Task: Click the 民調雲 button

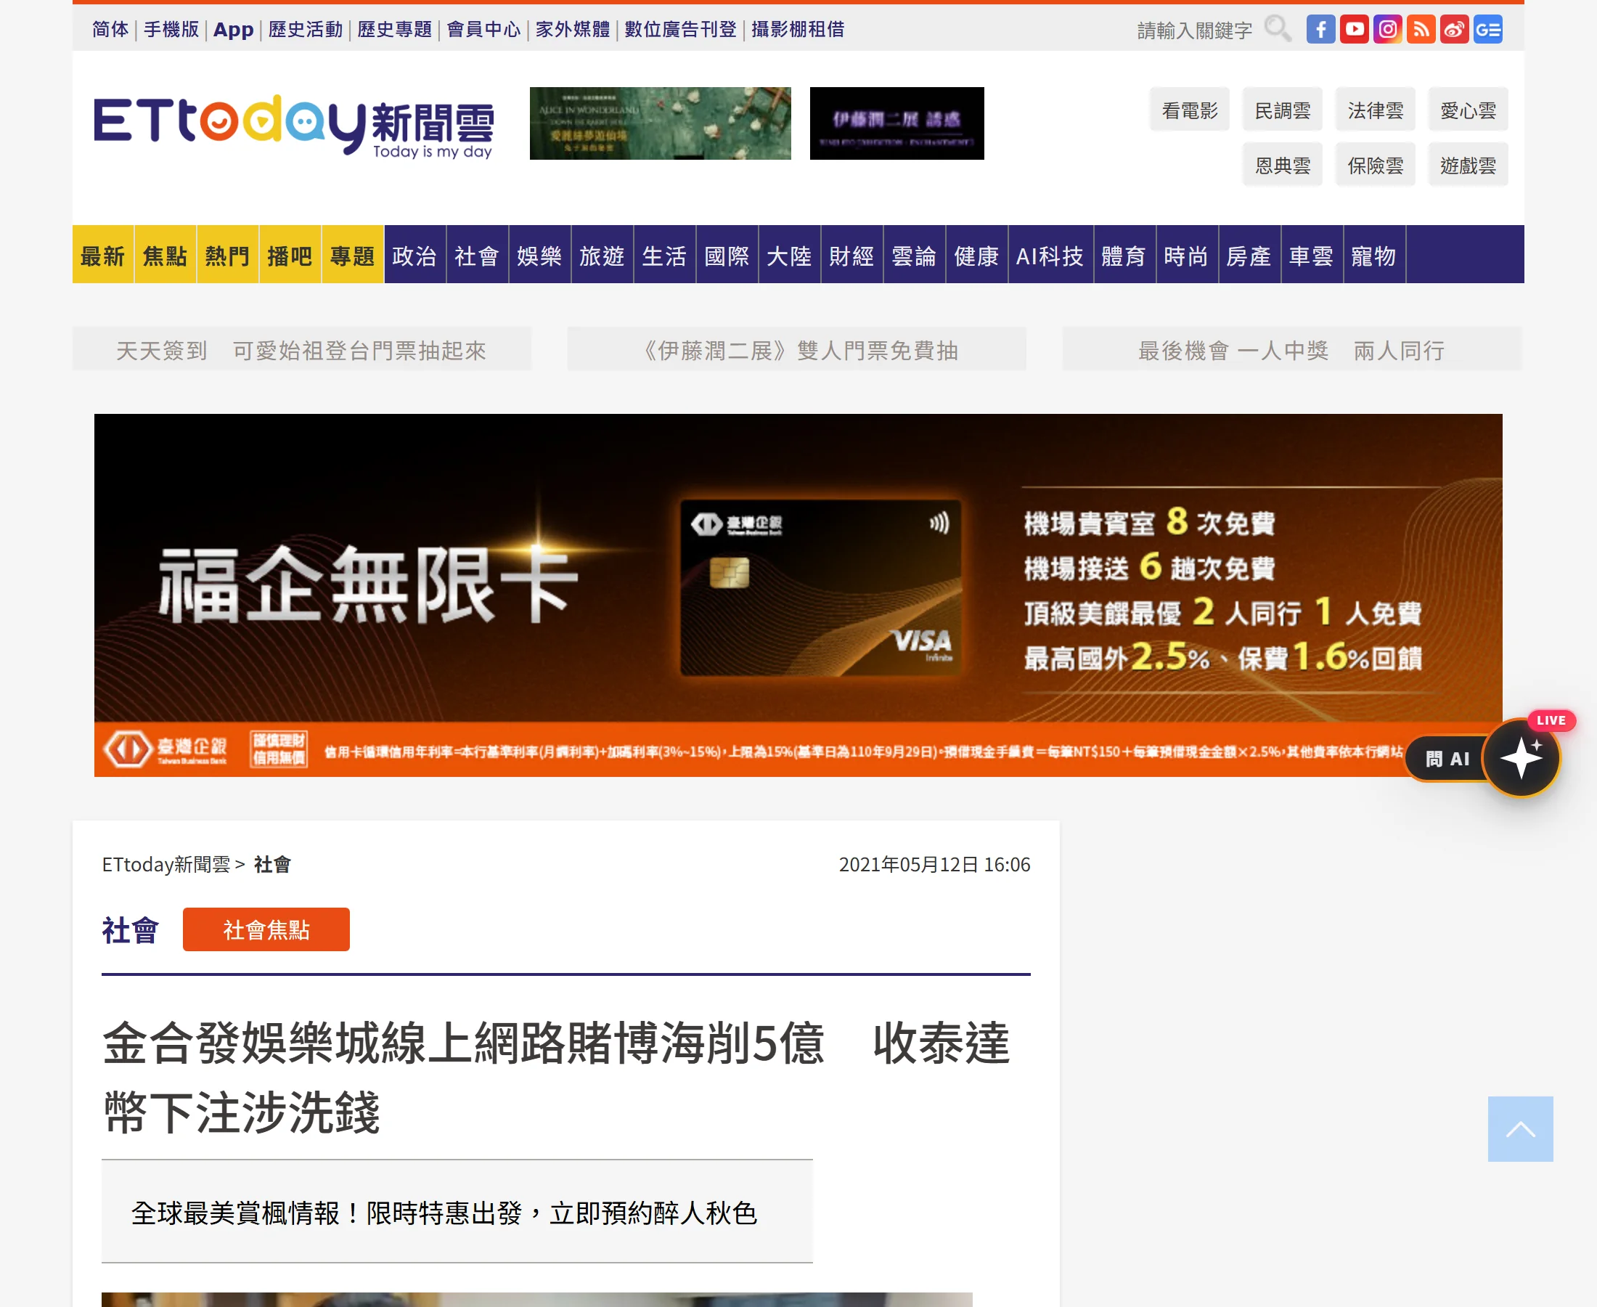Action: (x=1283, y=110)
